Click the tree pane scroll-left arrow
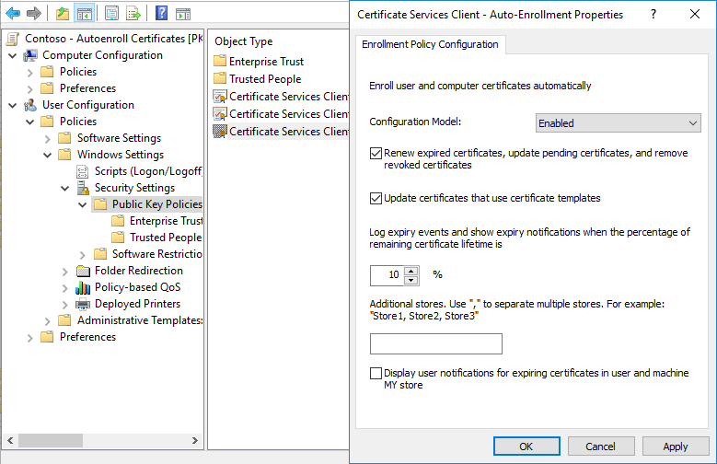 click(x=10, y=440)
